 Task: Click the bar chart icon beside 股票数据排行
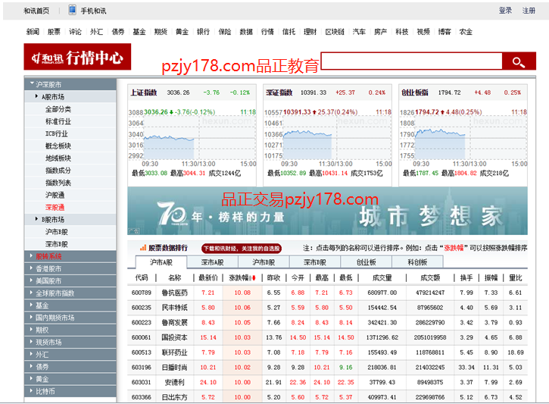point(142,248)
